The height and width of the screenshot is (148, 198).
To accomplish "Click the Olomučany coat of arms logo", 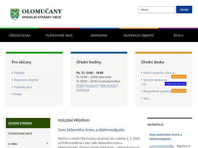I will pyautogui.click(x=15, y=14).
